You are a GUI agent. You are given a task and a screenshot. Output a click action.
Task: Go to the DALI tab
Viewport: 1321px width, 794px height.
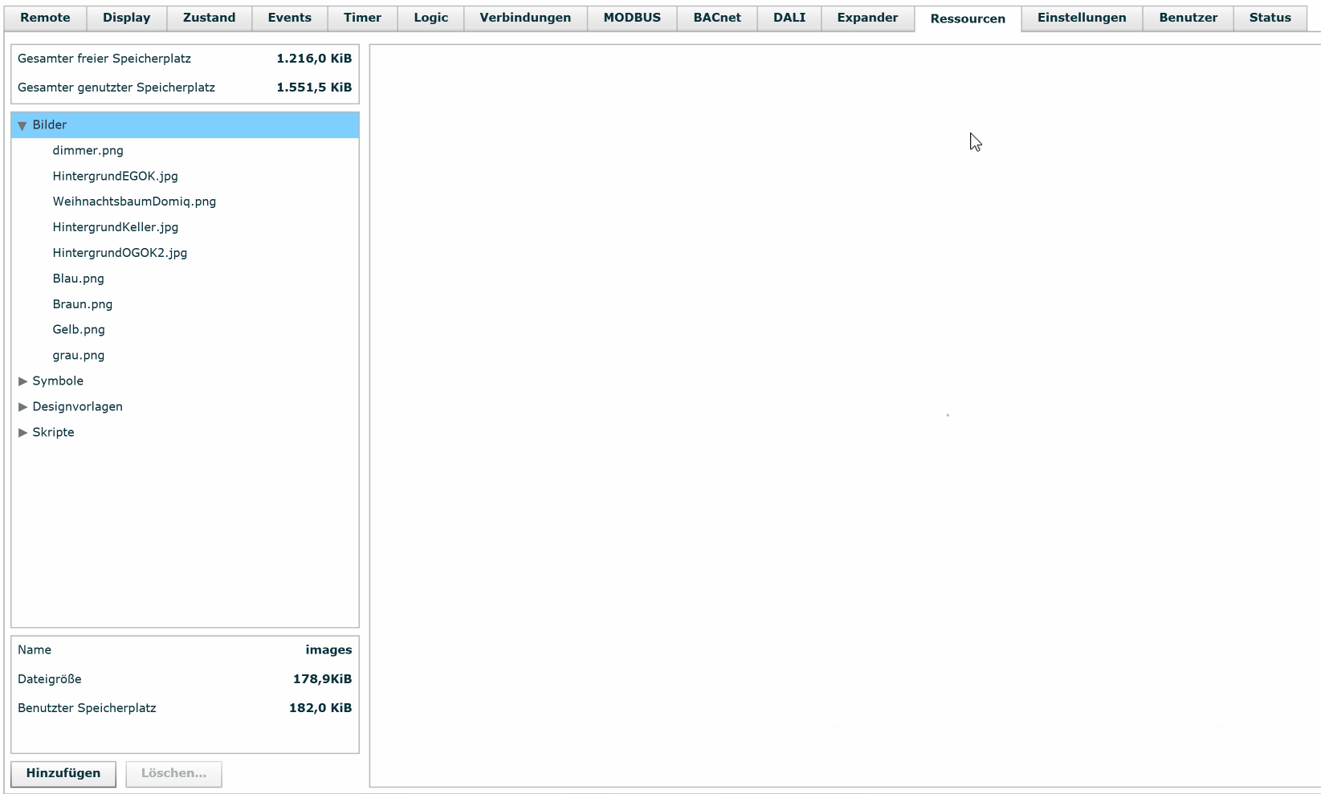789,18
